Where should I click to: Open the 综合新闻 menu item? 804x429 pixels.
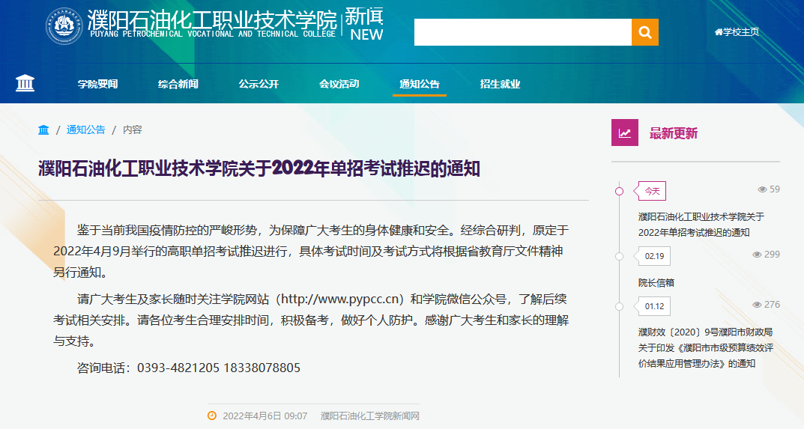pyautogui.click(x=178, y=84)
